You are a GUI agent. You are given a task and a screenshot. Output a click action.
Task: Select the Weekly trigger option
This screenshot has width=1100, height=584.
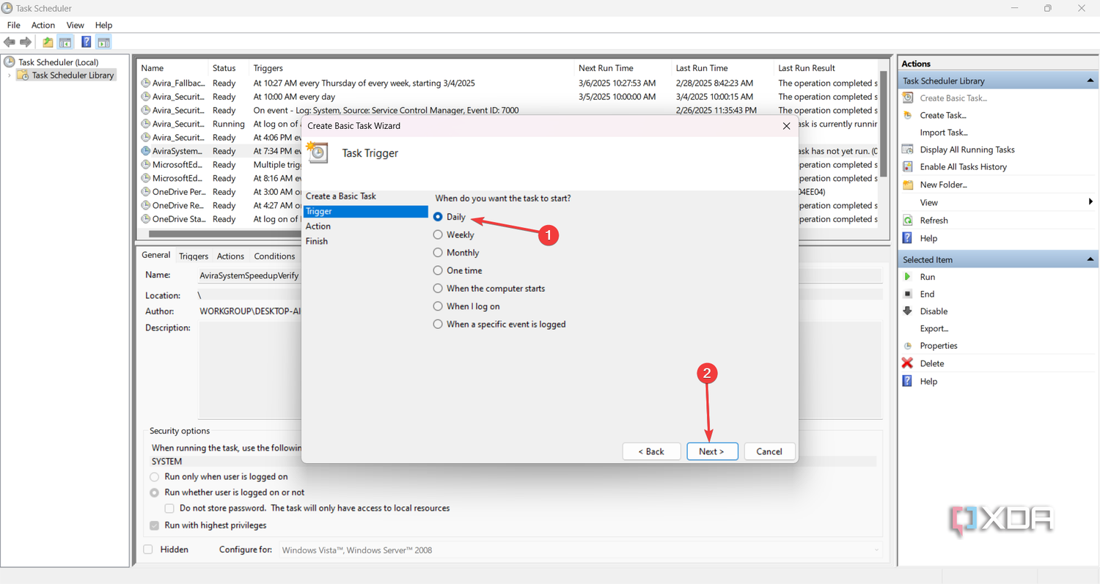[438, 234]
